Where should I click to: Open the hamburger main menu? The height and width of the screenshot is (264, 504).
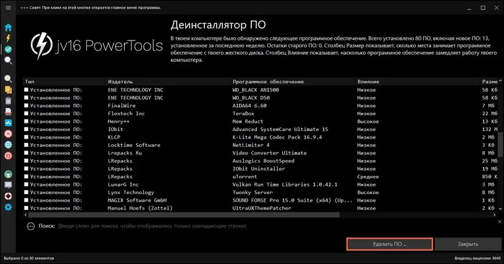tap(8, 8)
